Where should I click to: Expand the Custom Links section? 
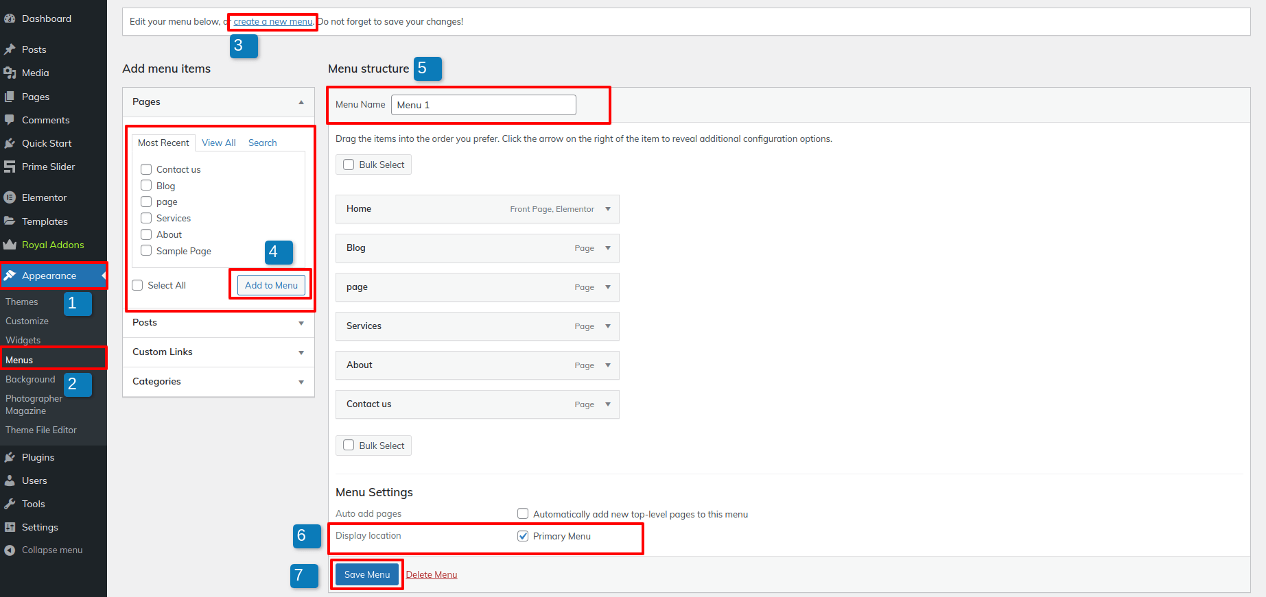click(301, 352)
